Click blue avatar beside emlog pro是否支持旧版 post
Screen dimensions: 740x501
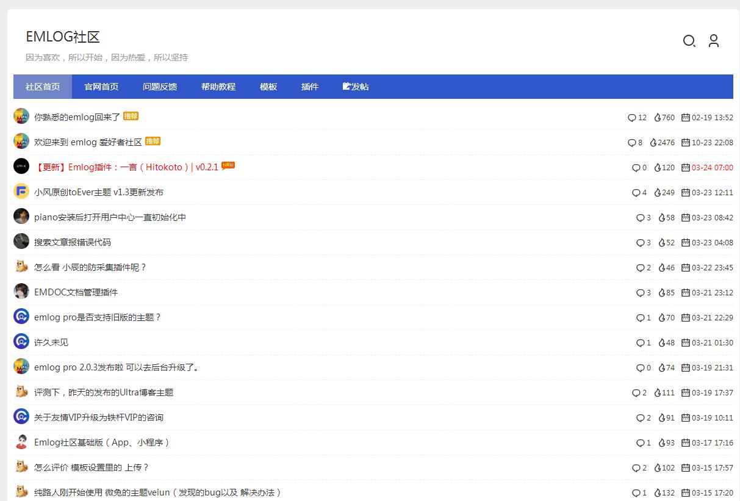(x=21, y=316)
